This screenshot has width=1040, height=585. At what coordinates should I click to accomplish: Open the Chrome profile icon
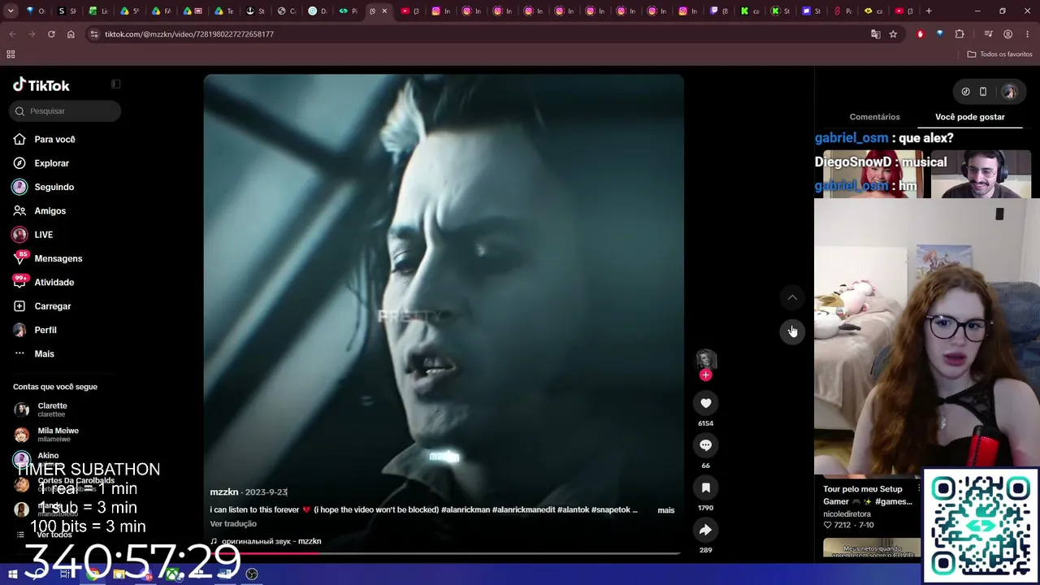coord(1007,34)
